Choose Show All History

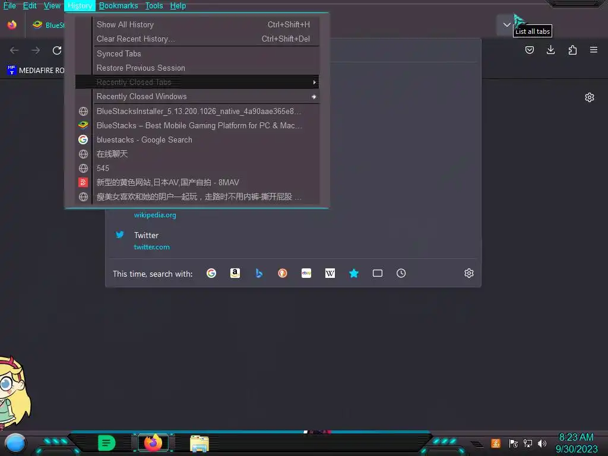pyautogui.click(x=197, y=24)
